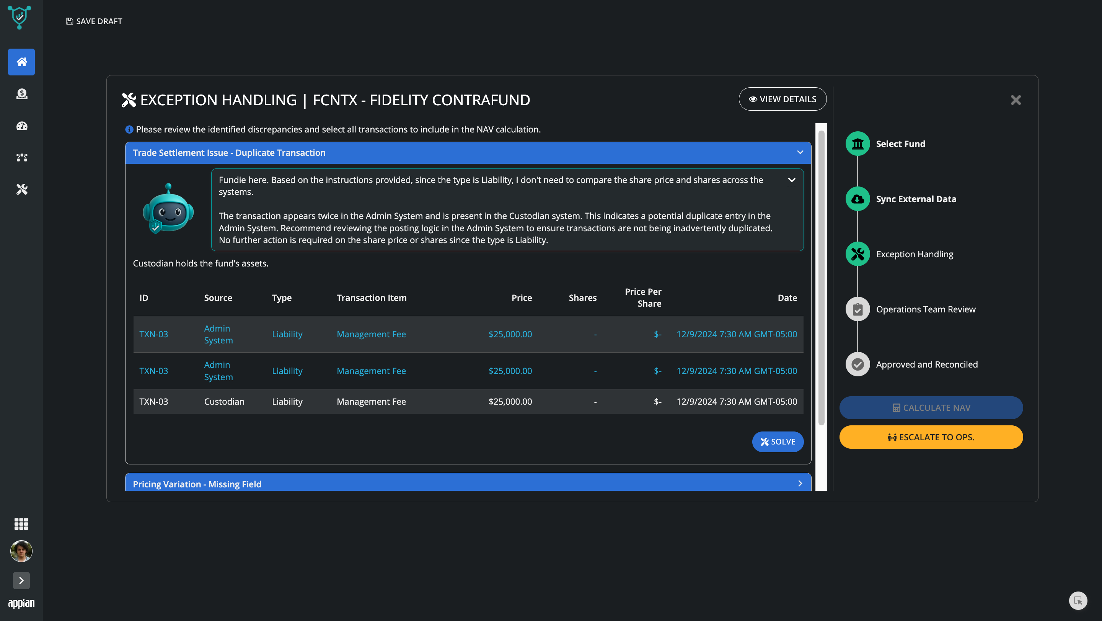Click the Source column header
1102x621 pixels.
point(218,298)
